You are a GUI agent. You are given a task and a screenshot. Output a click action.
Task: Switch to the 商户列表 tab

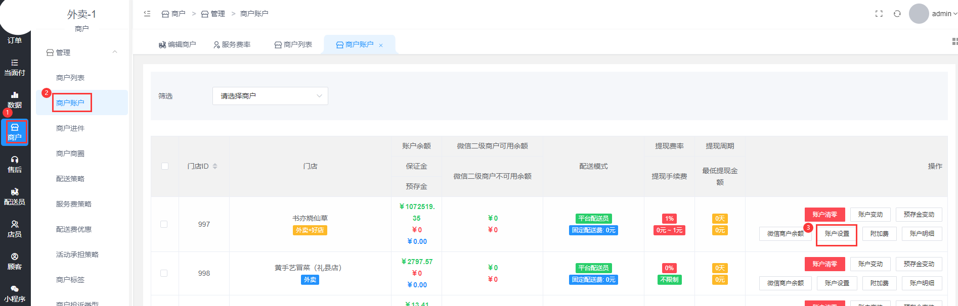pyautogui.click(x=293, y=44)
